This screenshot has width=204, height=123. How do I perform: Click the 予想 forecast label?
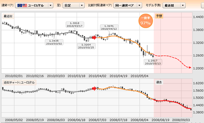[159, 16]
